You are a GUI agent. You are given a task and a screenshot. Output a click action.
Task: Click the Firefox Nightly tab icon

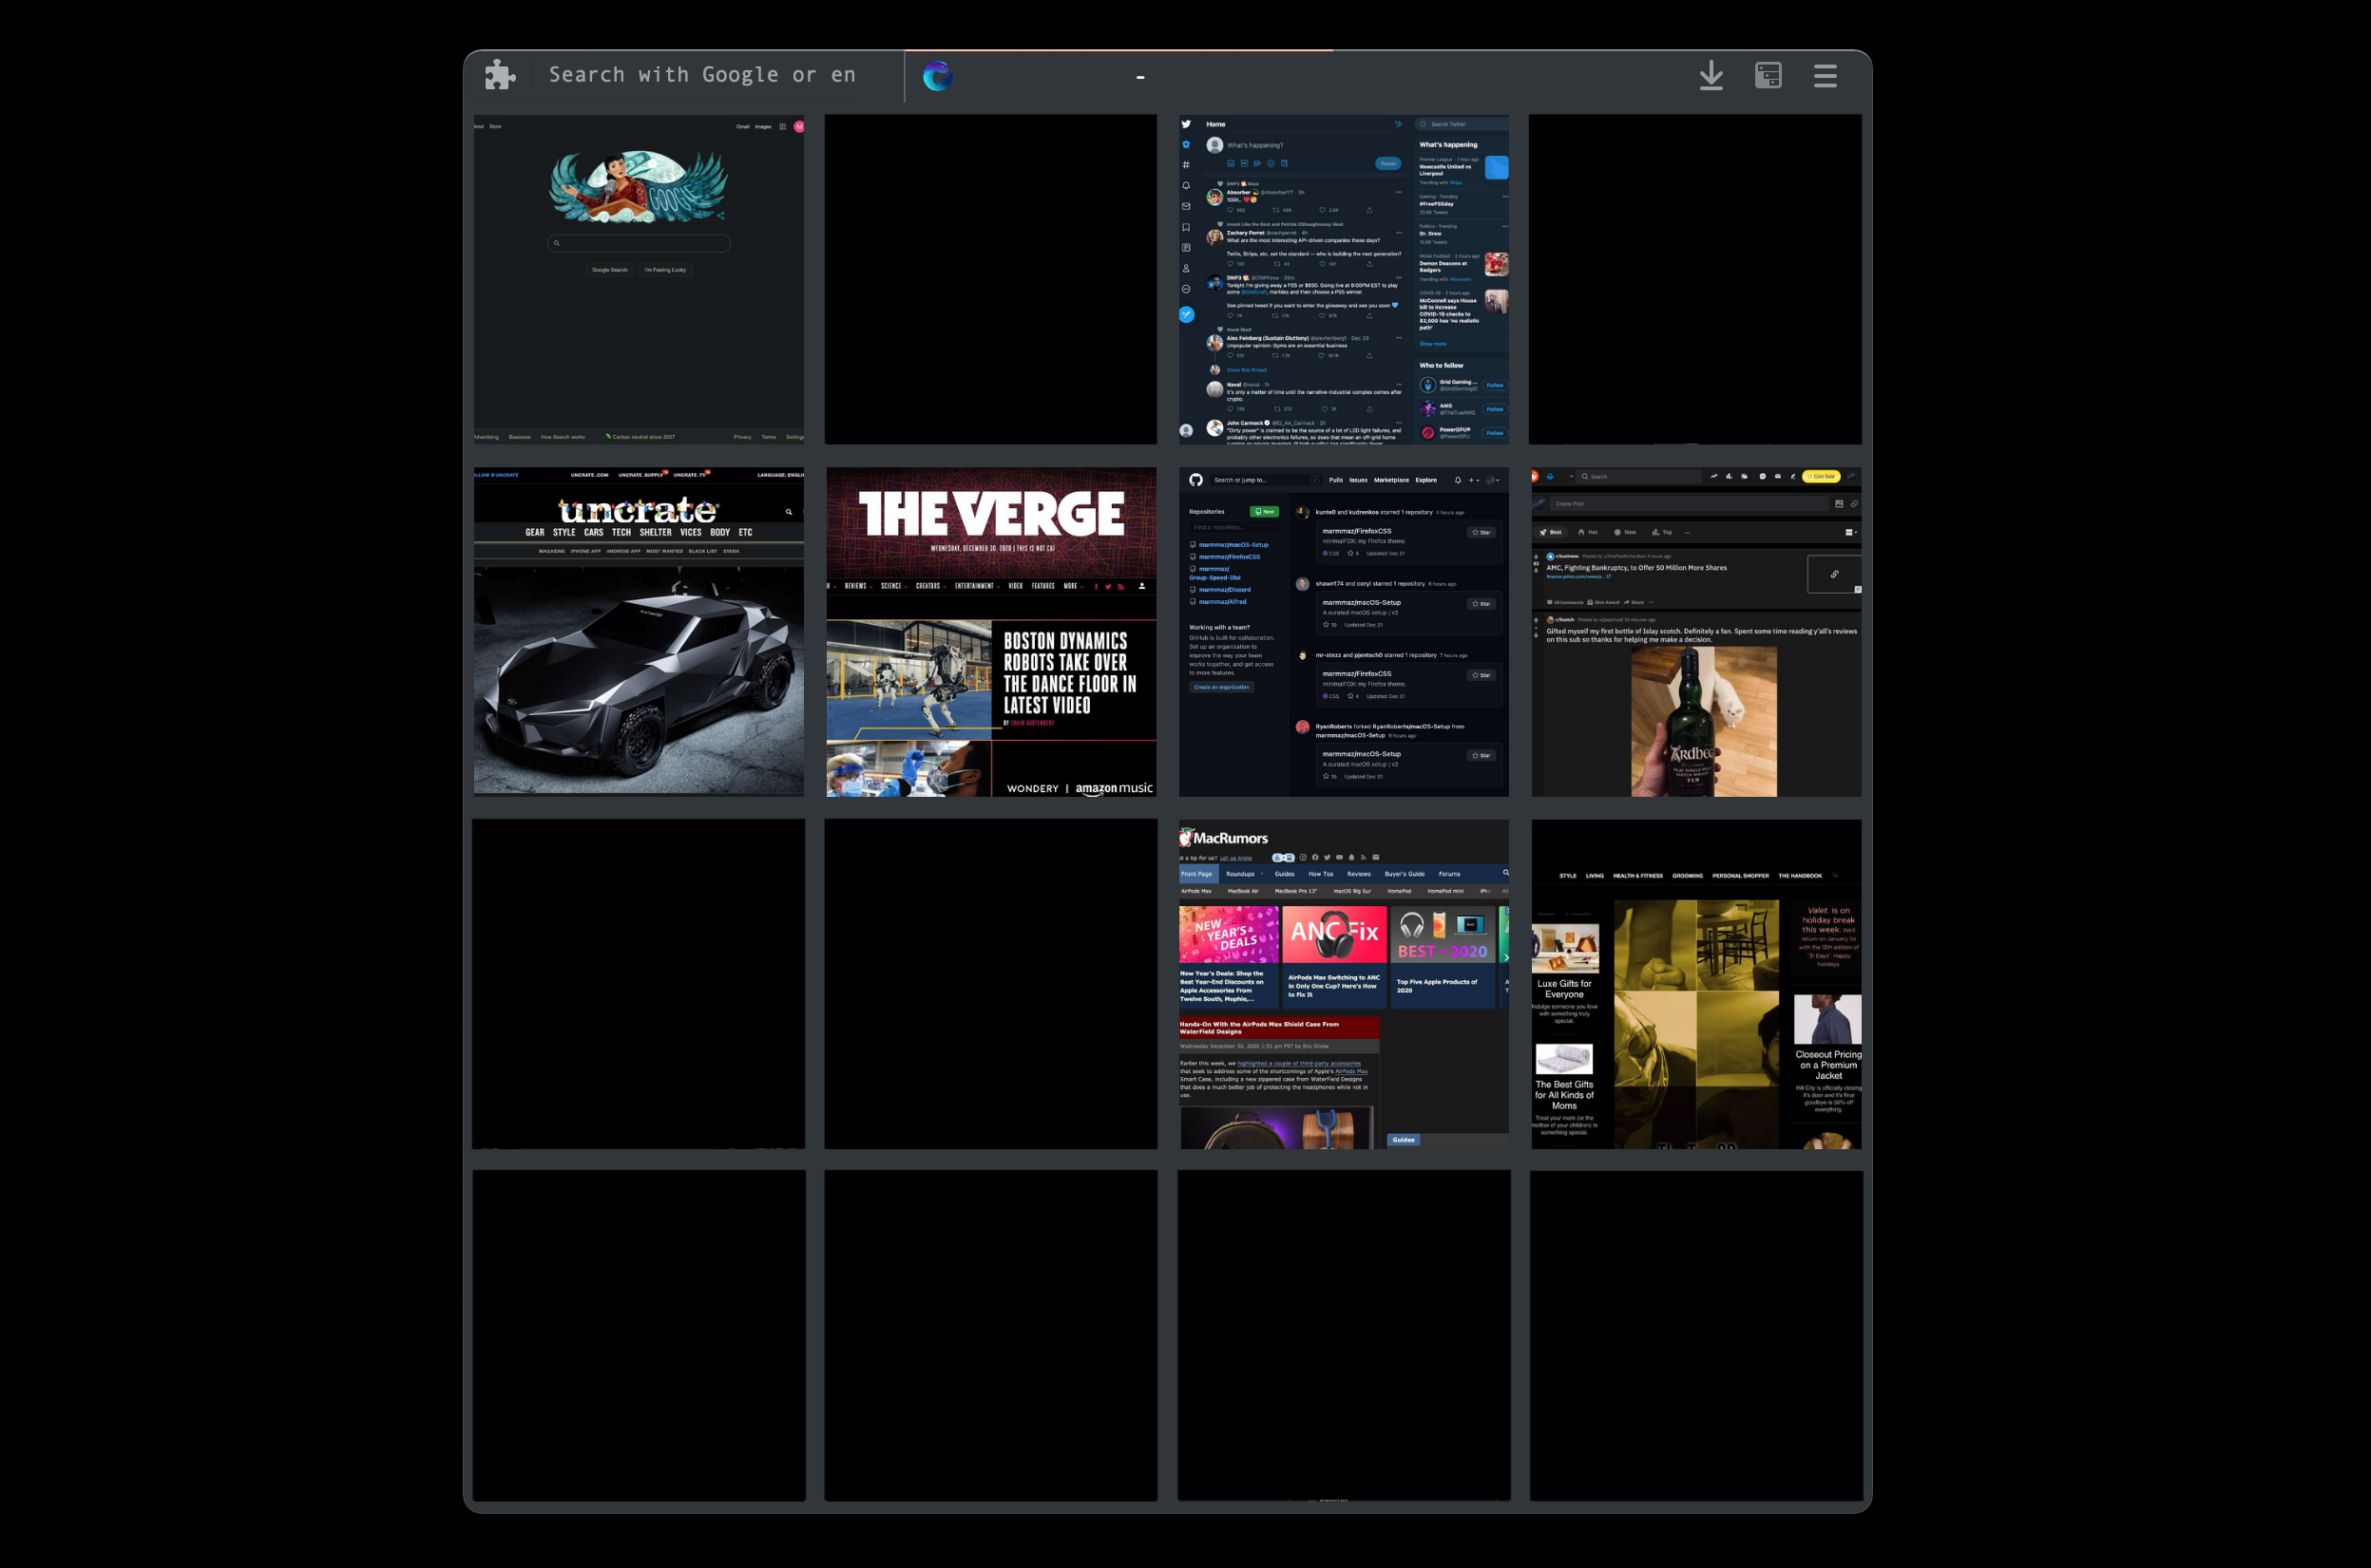click(x=937, y=76)
